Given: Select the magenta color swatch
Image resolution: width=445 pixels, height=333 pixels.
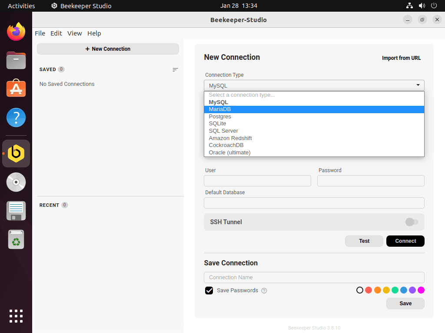Looking at the screenshot, I should pos(421,290).
